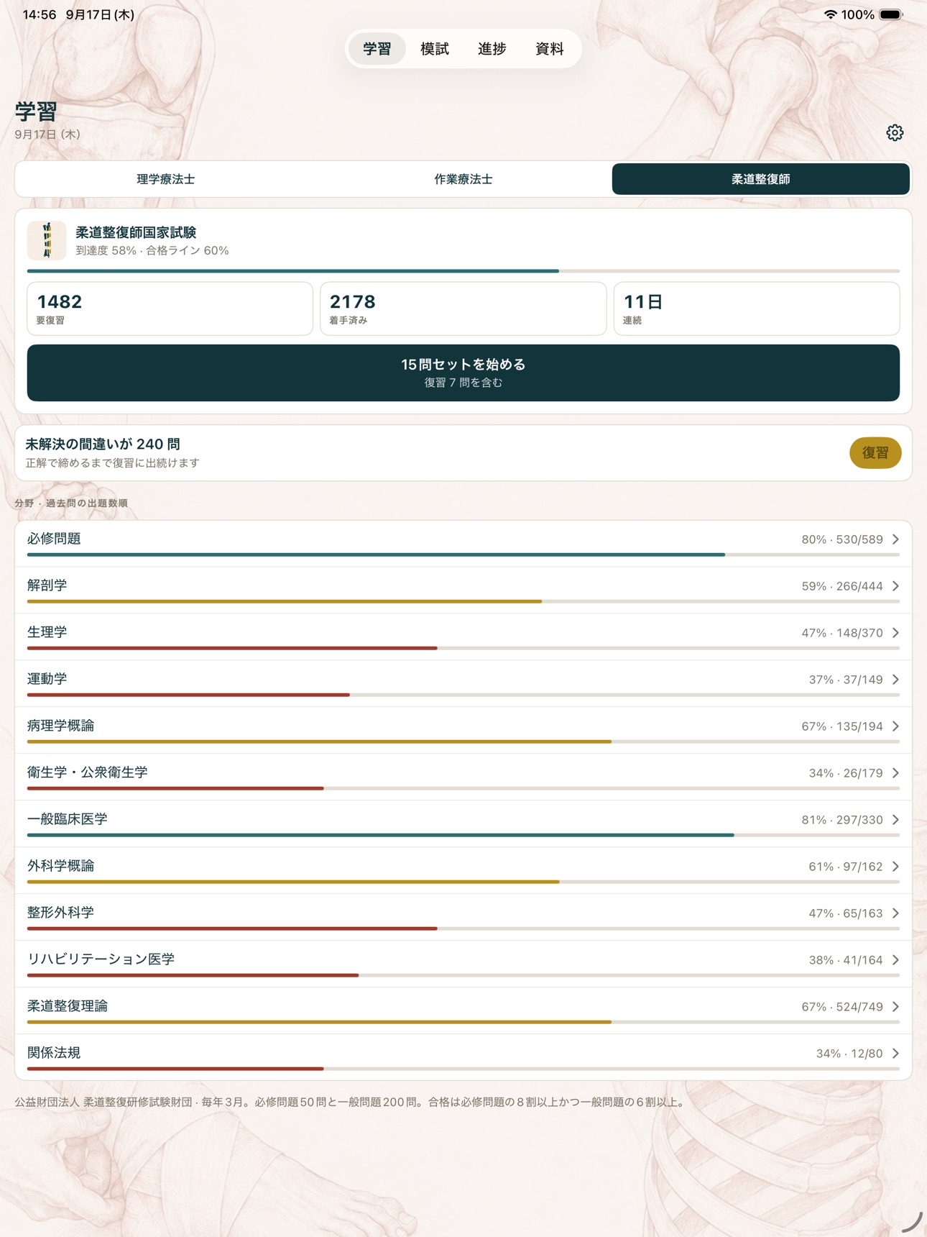Select the 病理学概論 row label

click(x=61, y=726)
